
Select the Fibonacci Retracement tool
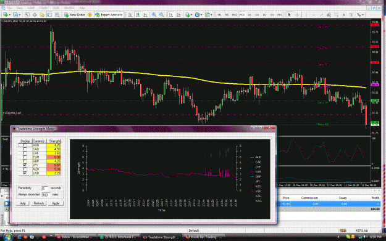point(336,15)
